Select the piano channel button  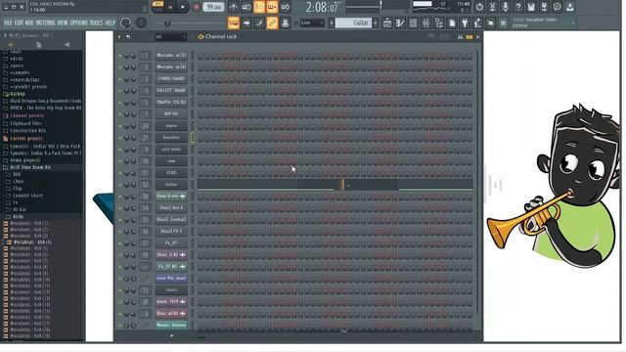pyautogui.click(x=171, y=126)
